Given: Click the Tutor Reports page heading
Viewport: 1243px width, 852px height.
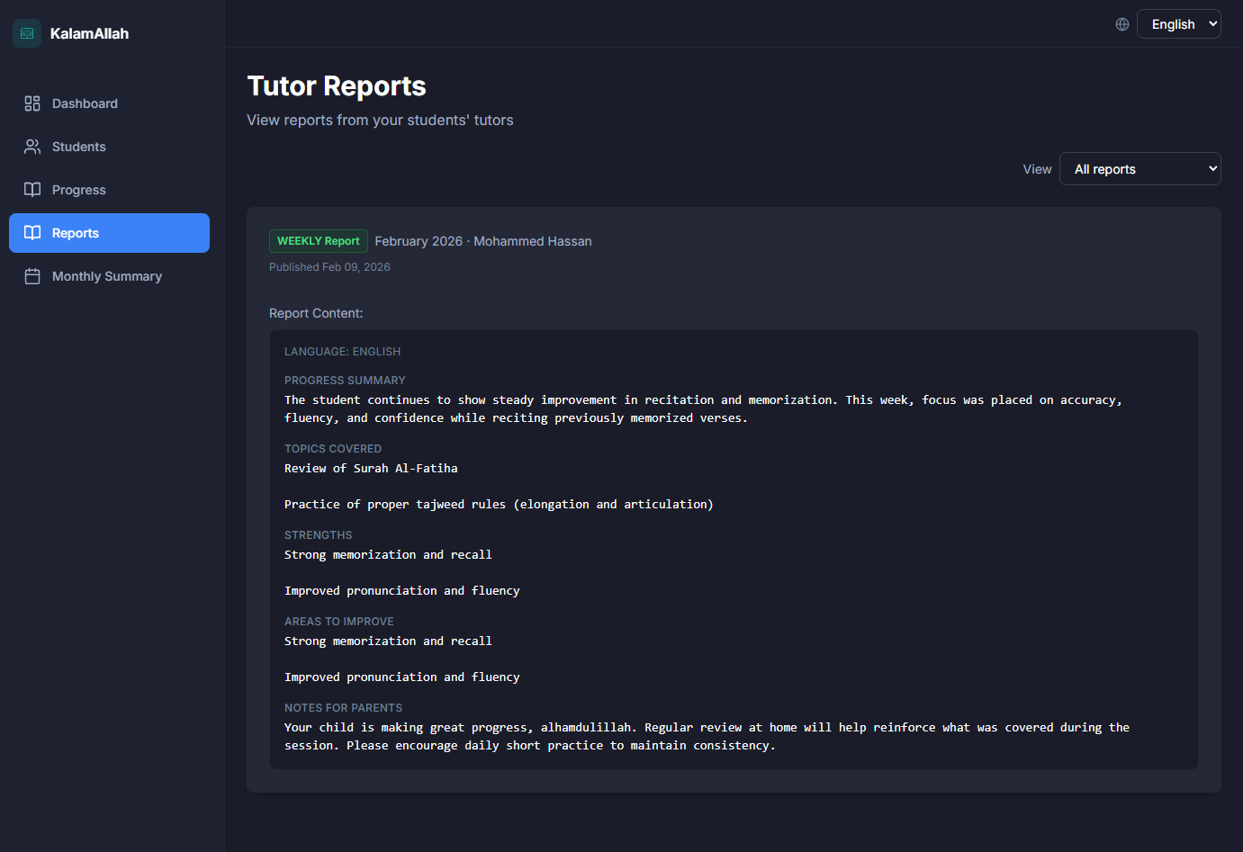Looking at the screenshot, I should (x=337, y=86).
